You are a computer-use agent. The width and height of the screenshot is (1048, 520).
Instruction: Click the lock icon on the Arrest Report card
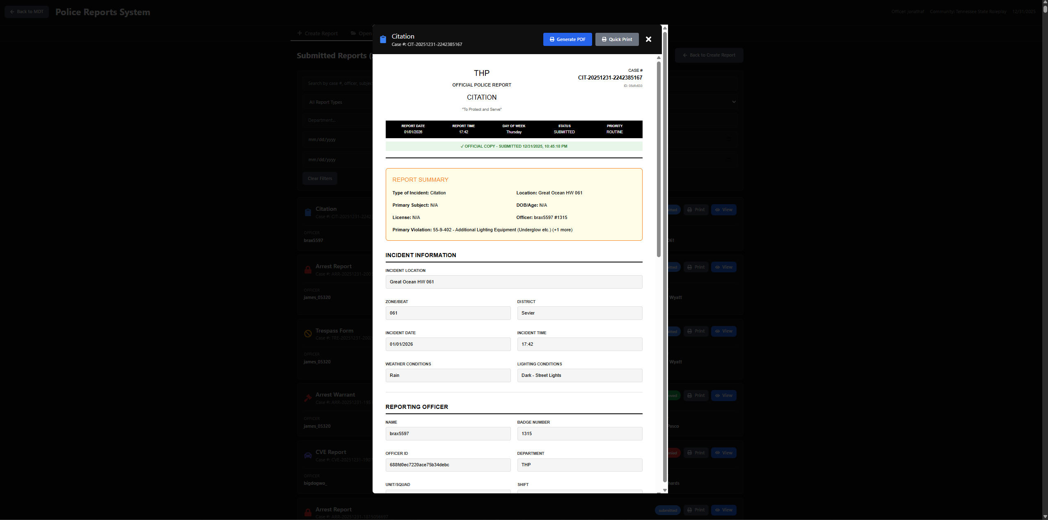[308, 269]
